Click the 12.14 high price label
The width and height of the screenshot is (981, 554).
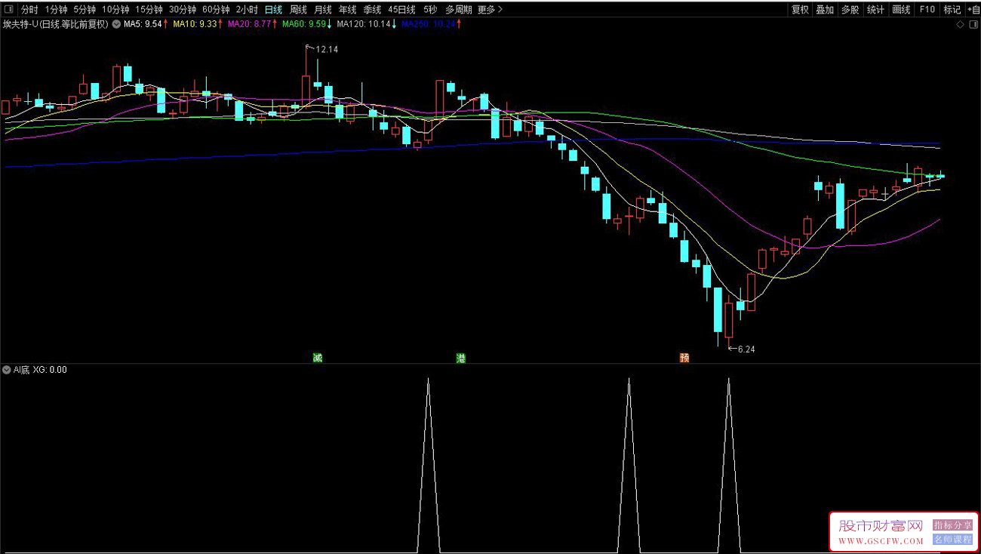coord(326,49)
